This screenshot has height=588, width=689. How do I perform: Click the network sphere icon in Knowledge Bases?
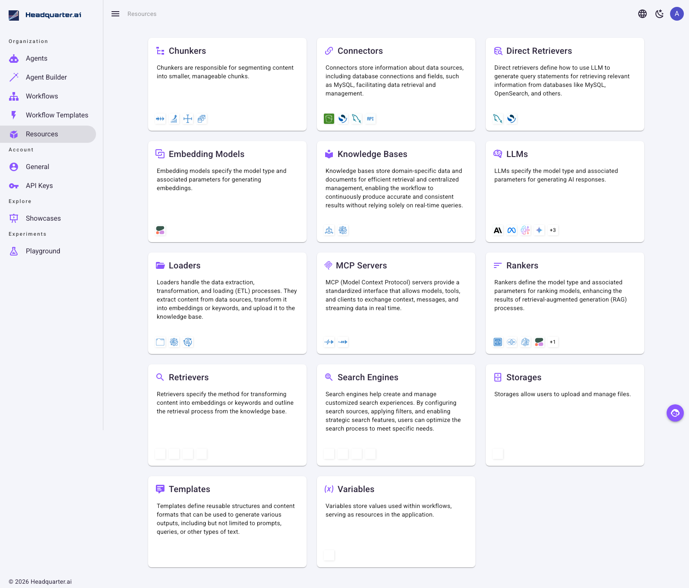click(x=343, y=230)
